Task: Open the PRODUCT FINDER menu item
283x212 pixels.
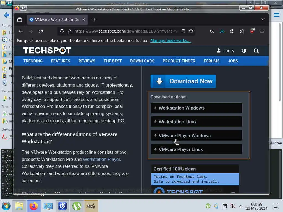Action: (x=179, y=61)
